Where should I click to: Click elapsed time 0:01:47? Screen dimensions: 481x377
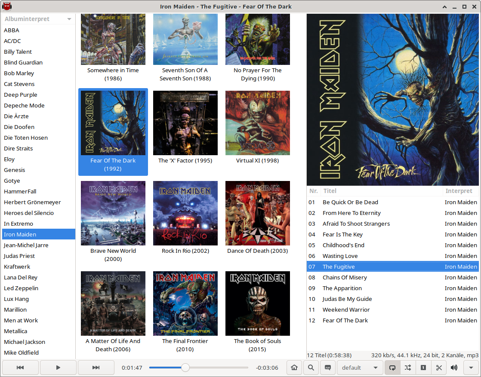point(132,368)
